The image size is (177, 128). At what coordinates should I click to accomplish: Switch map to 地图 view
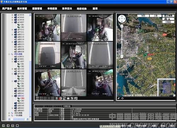click(143, 16)
